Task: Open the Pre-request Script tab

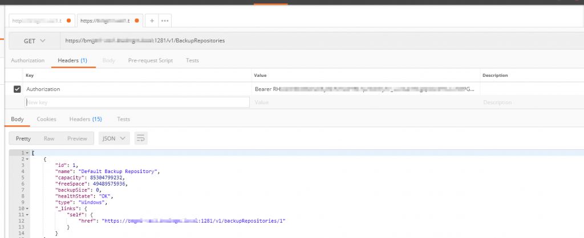Action: [151, 60]
